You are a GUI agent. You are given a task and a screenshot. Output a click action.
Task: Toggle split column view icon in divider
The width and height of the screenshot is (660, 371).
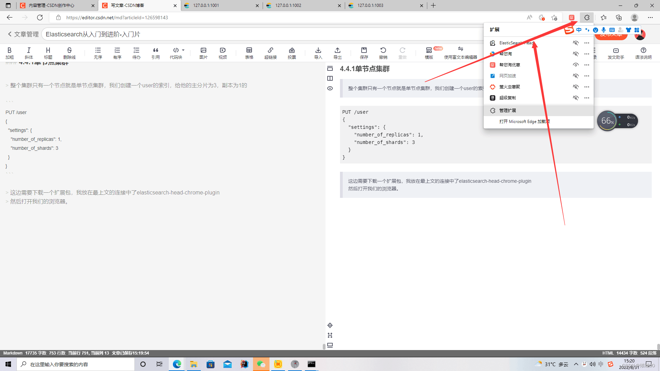(x=330, y=78)
